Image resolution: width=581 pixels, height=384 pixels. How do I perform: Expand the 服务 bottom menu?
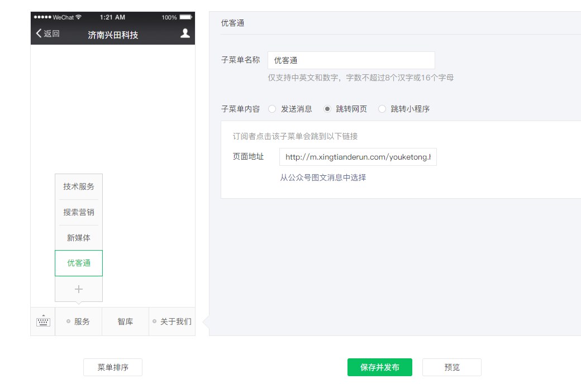pyautogui.click(x=79, y=321)
